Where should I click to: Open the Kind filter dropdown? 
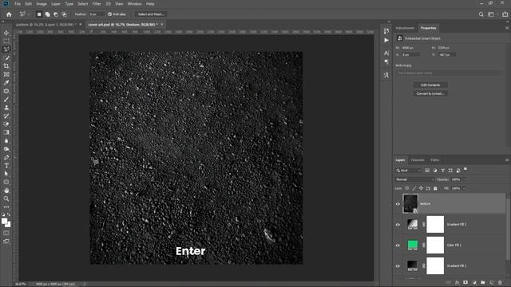[x=409, y=171]
